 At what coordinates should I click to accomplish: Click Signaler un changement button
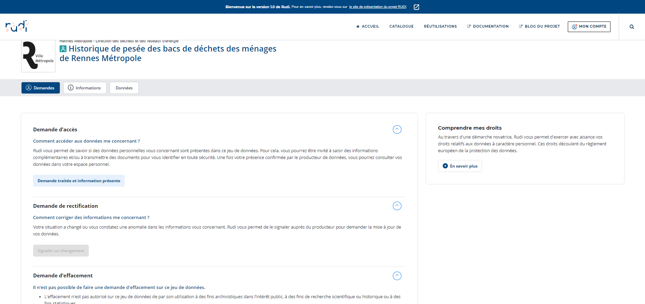coord(61,251)
